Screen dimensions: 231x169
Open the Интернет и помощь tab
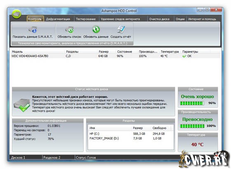202,19
